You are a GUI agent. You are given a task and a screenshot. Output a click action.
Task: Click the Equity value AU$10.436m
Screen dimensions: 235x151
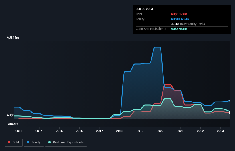point(180,19)
